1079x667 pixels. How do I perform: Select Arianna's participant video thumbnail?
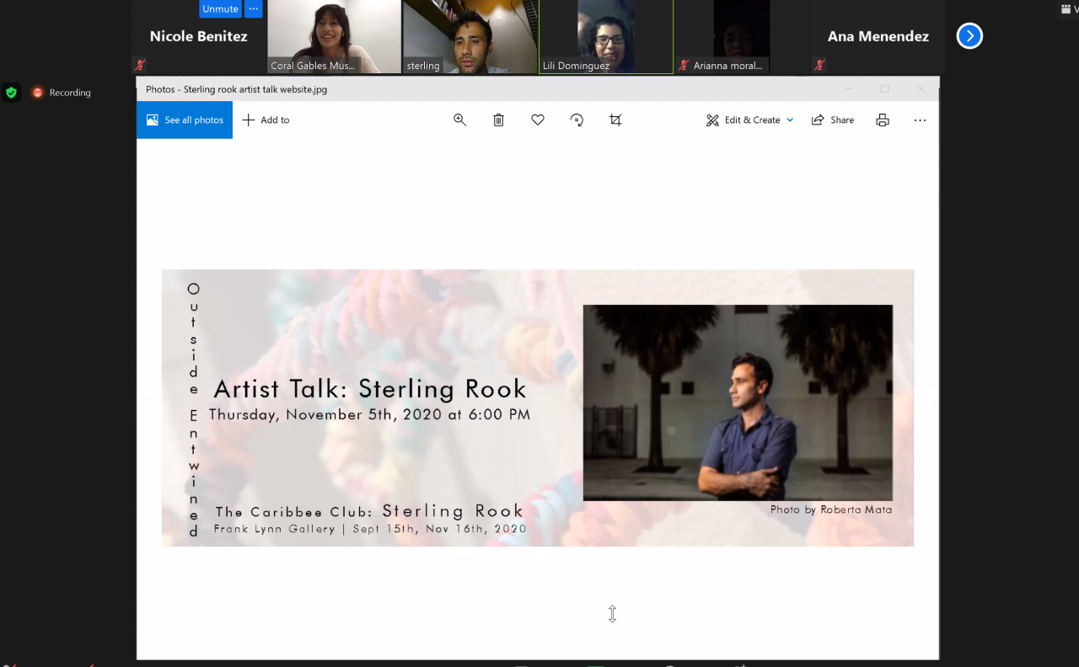(742, 36)
